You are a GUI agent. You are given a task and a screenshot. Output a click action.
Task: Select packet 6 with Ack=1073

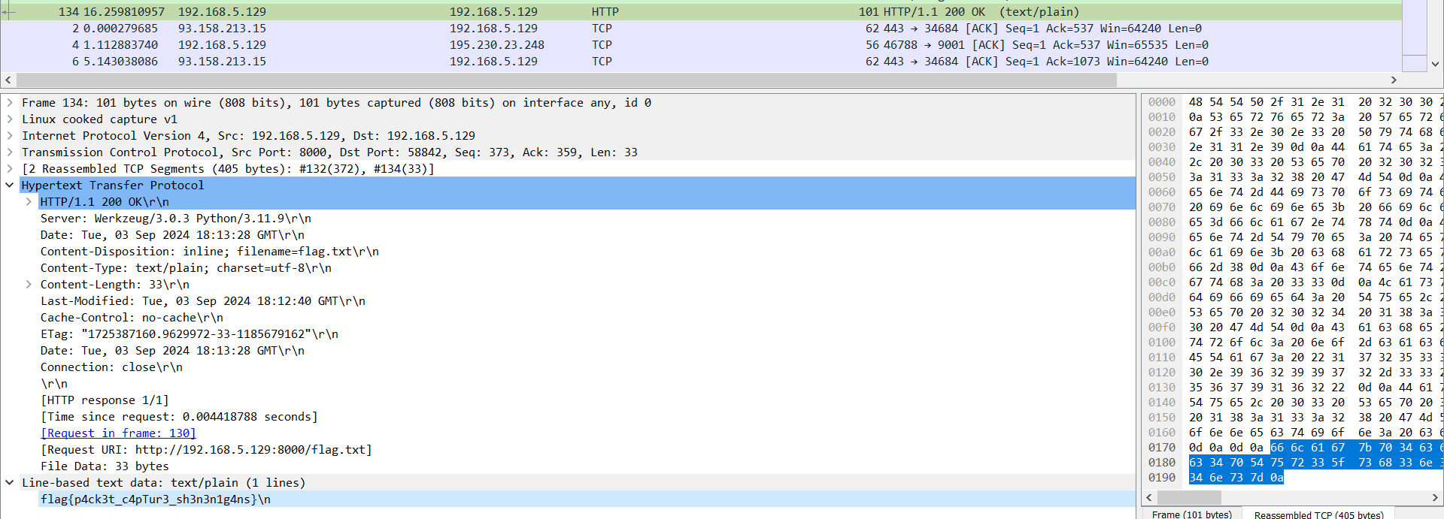tap(699, 62)
